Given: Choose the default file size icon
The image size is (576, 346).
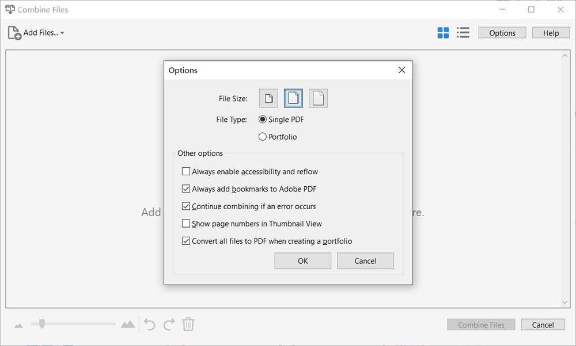Looking at the screenshot, I should (x=293, y=98).
